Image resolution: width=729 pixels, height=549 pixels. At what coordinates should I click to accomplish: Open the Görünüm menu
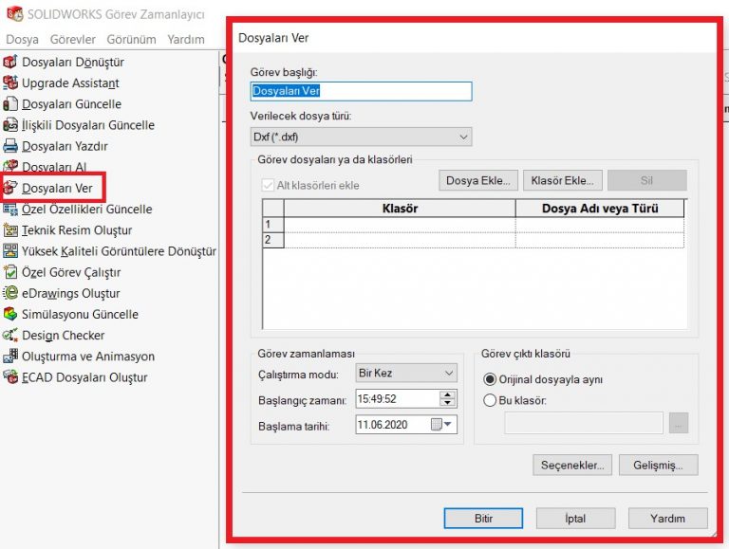click(x=131, y=40)
